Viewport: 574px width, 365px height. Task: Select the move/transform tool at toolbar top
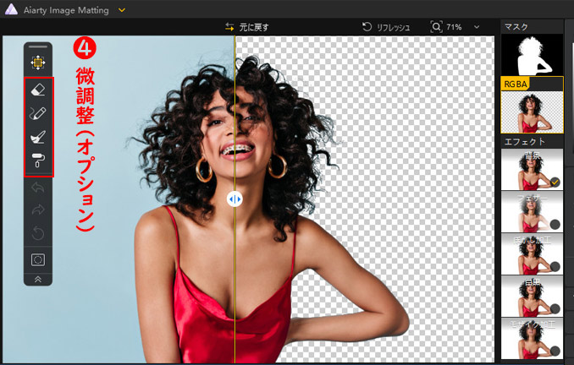click(38, 63)
